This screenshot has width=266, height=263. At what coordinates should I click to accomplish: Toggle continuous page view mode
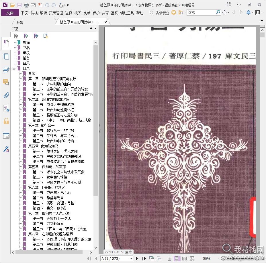click(x=177, y=259)
